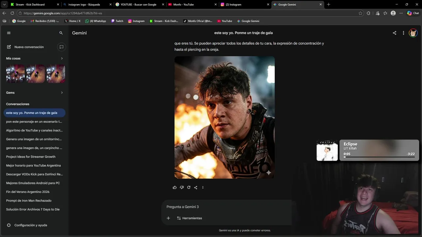Click thumbs up on the response
This screenshot has width=422, height=237.
tap(175, 188)
